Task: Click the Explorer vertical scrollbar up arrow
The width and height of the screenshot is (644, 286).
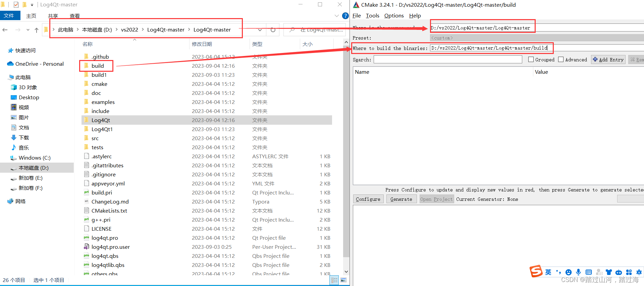Action: click(346, 42)
